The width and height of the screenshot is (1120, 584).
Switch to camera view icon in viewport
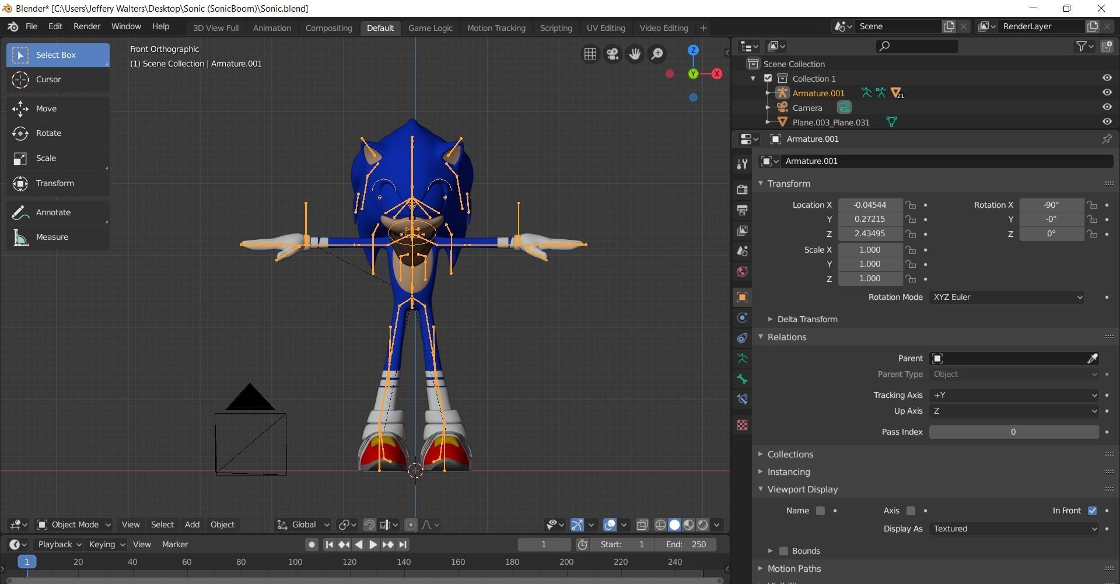pos(612,54)
